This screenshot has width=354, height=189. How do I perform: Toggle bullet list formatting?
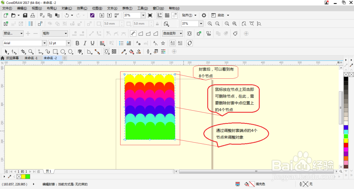(x=121, y=43)
